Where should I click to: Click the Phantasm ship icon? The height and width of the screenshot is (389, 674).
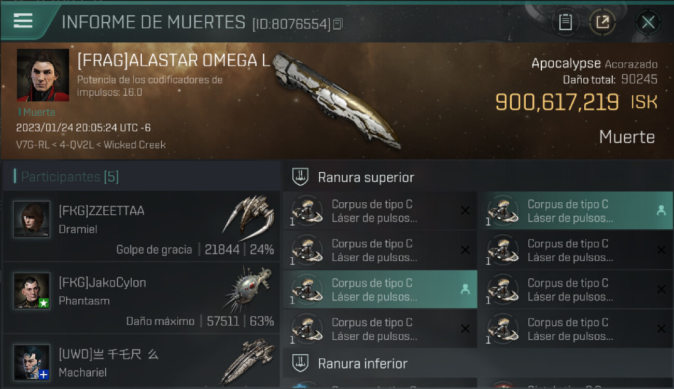249,288
